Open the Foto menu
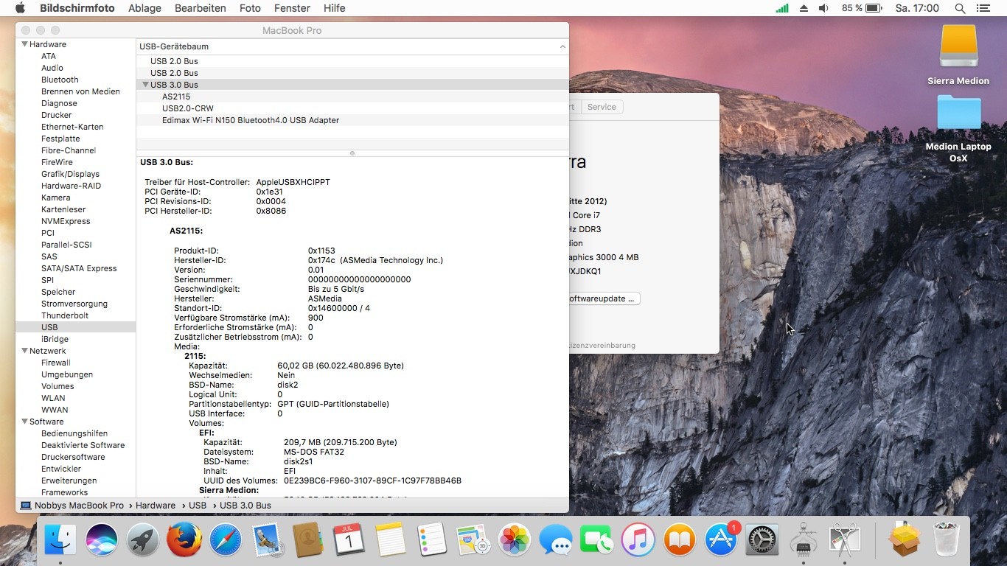 (250, 8)
